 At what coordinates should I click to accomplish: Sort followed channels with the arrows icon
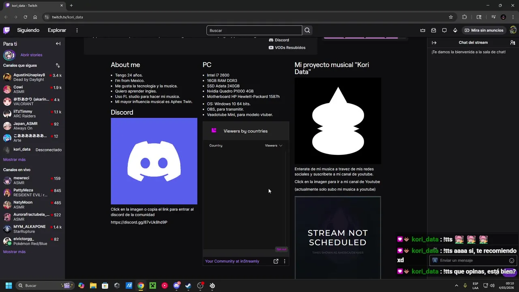coord(58,65)
